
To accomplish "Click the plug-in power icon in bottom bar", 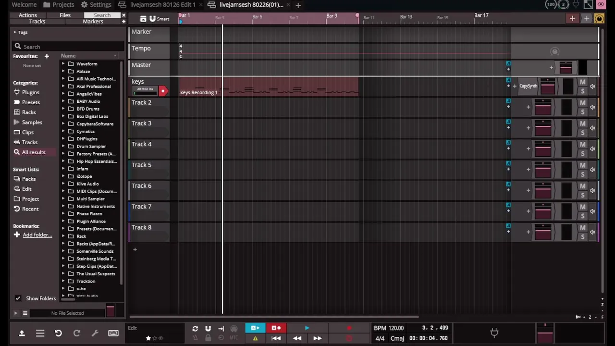I will point(494,332).
